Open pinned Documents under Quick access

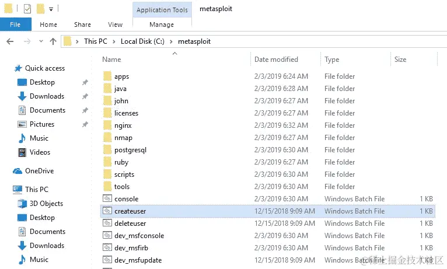(48, 110)
